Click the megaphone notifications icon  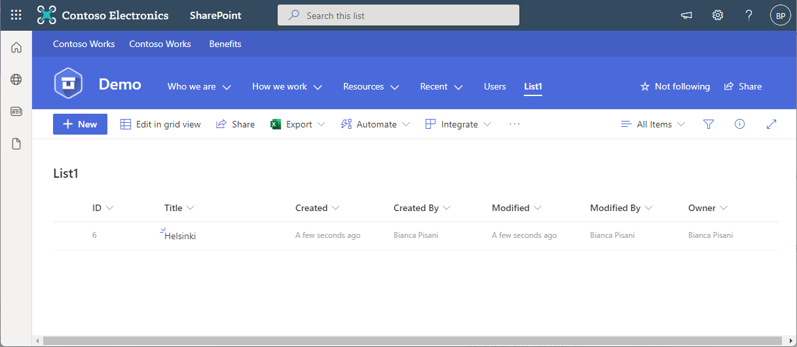pyautogui.click(x=686, y=15)
